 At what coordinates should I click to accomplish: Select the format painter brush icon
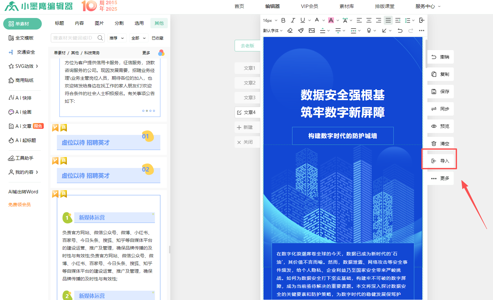coord(301,31)
